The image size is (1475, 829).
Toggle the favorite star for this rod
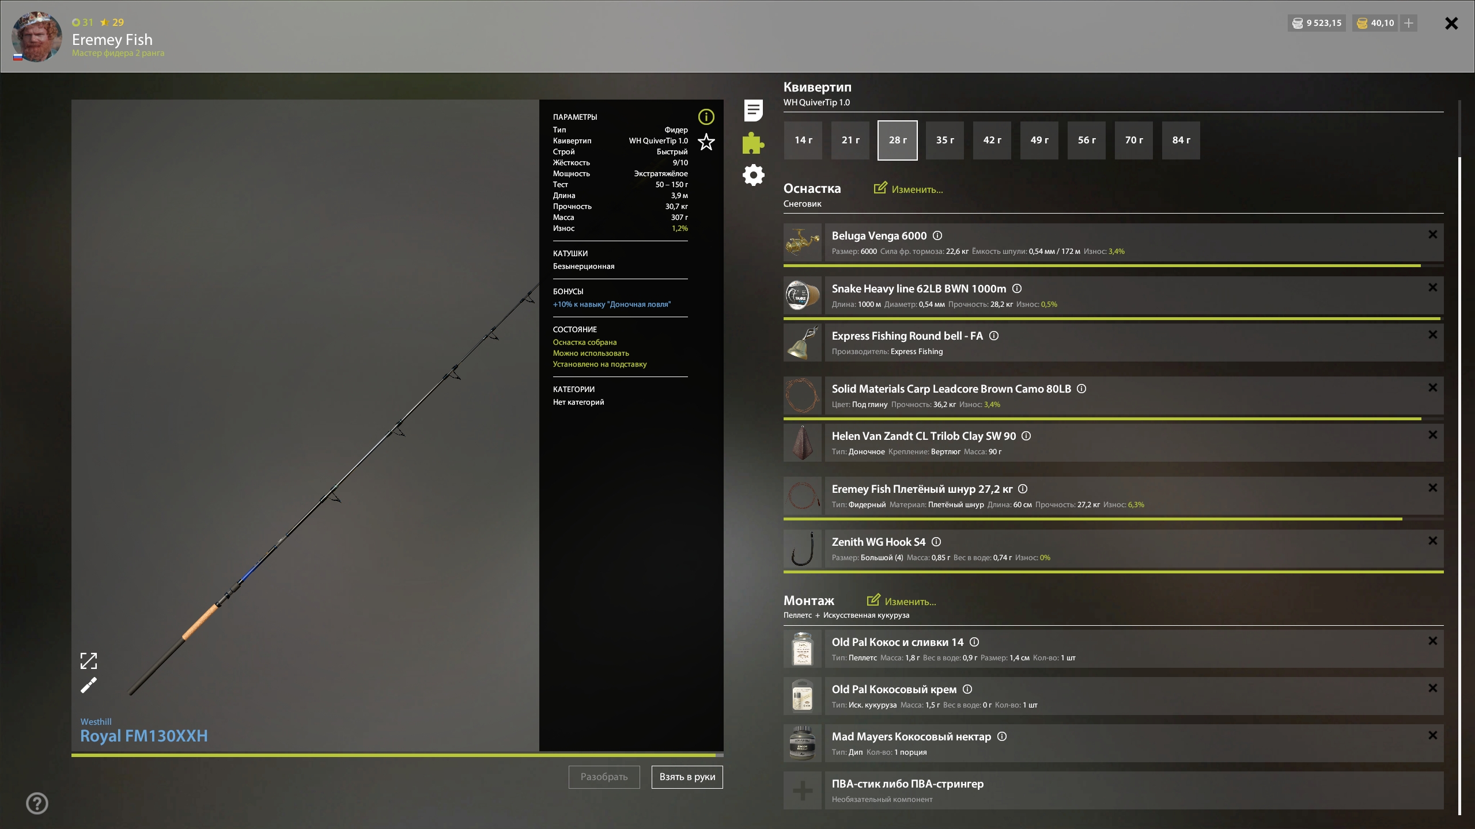[706, 142]
